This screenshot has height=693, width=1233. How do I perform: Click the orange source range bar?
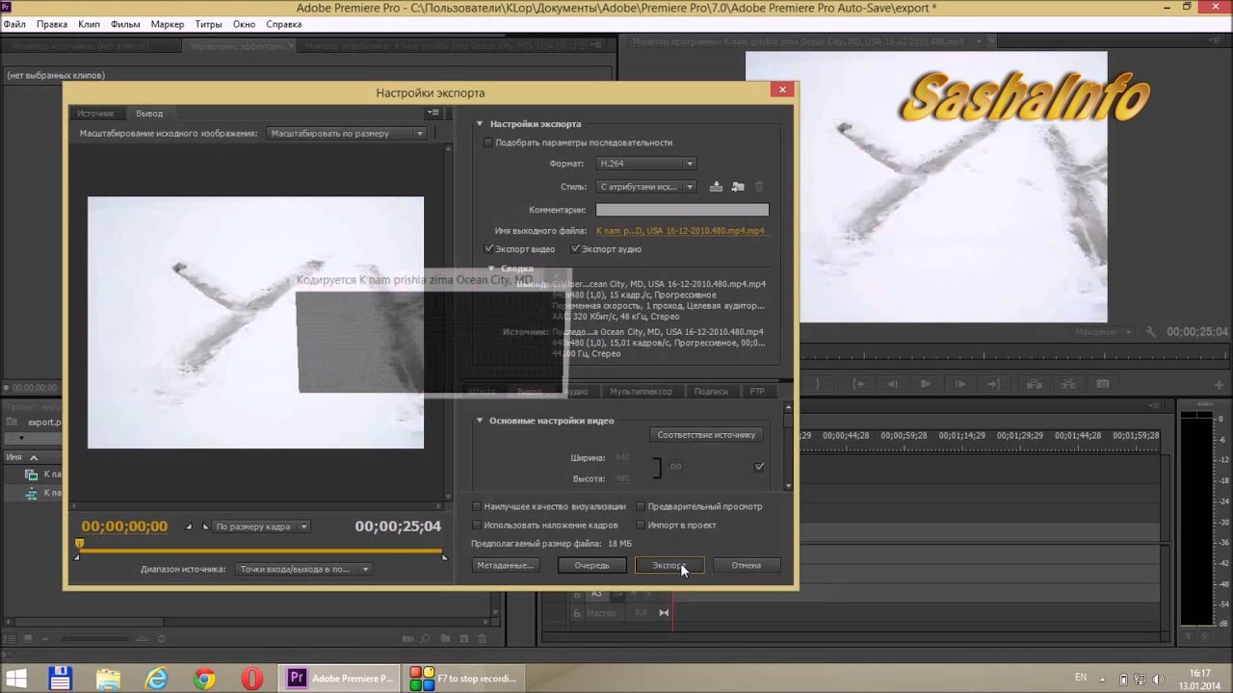click(262, 552)
